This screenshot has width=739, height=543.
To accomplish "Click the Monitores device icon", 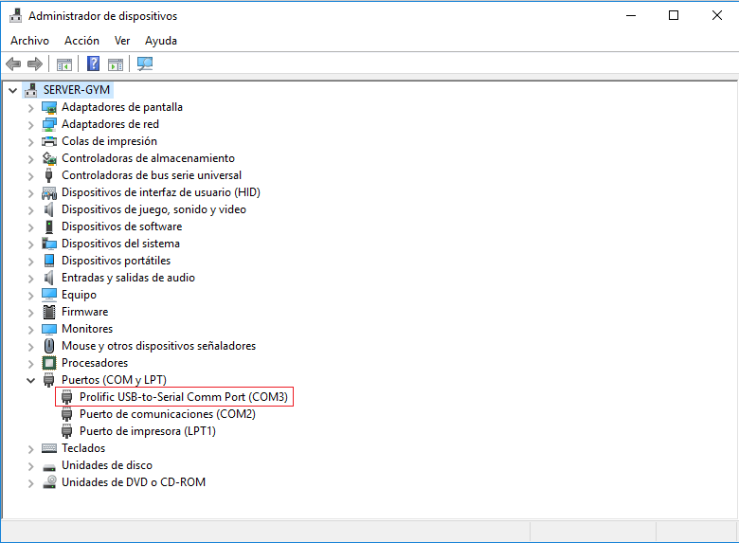I will pos(49,329).
